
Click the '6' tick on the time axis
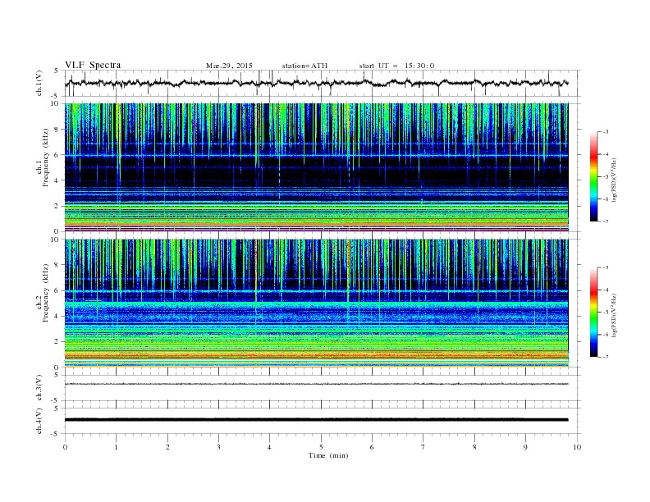[372, 447]
